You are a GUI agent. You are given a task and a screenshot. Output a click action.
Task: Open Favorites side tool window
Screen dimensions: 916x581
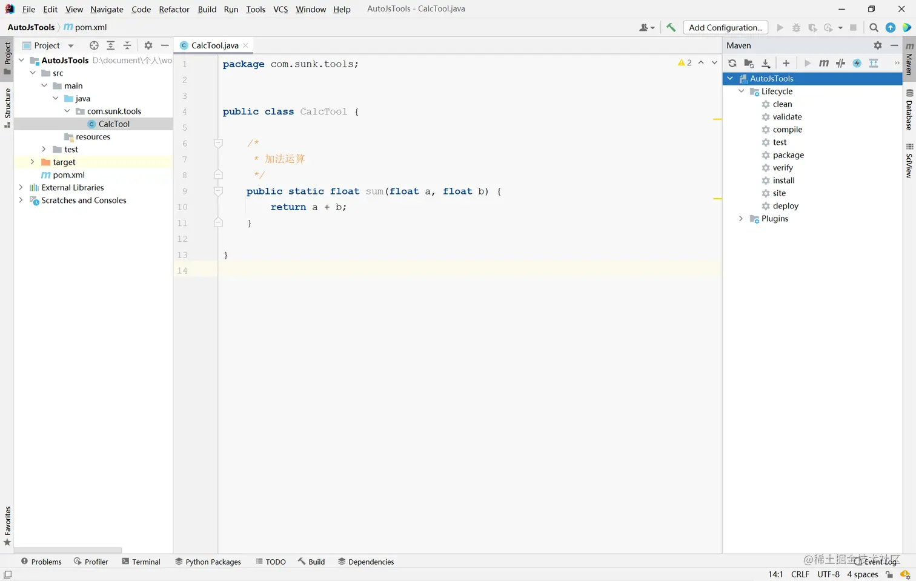click(x=7, y=526)
